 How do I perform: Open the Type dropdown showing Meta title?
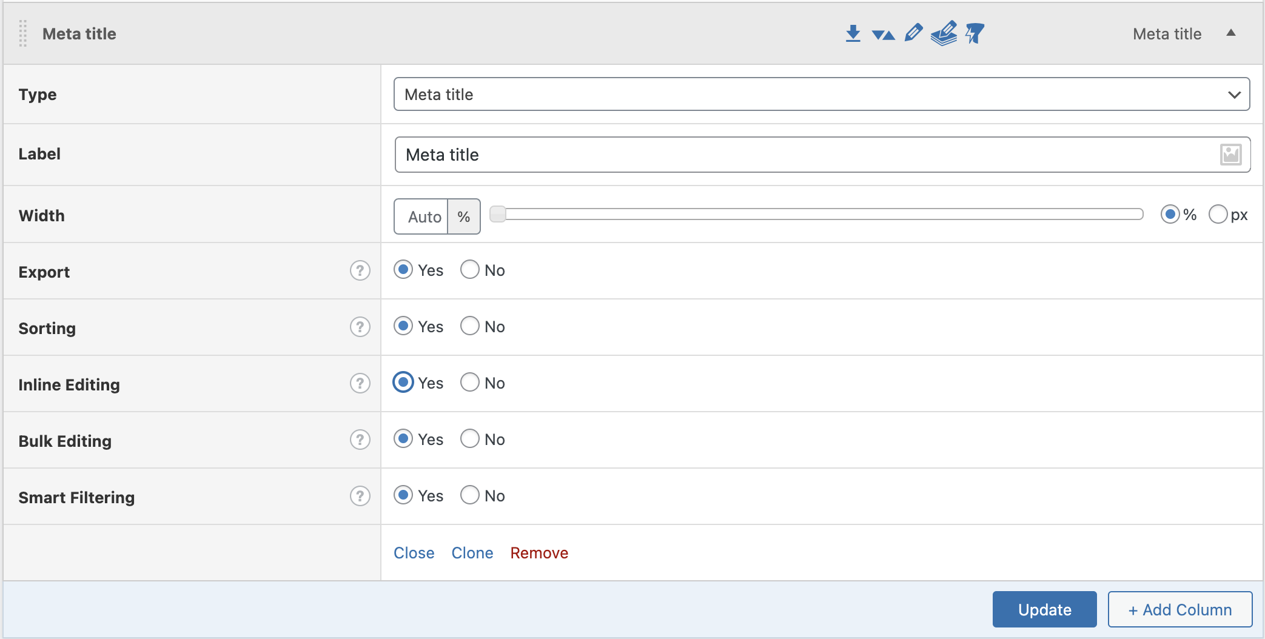822,94
